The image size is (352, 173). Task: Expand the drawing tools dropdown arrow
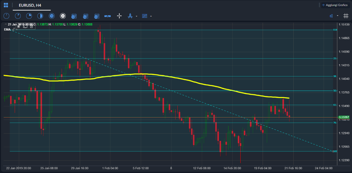click(x=137, y=16)
